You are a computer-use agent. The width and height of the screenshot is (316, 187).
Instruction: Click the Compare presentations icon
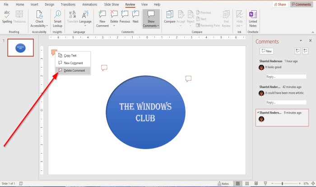[170, 17]
